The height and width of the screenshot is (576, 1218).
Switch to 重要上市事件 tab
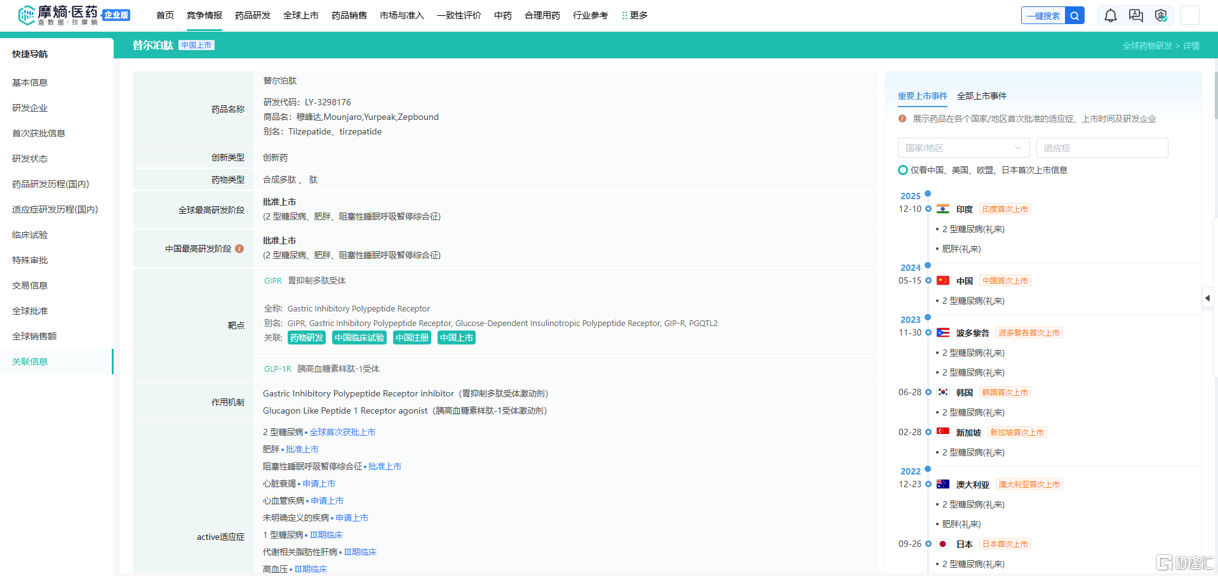point(923,96)
